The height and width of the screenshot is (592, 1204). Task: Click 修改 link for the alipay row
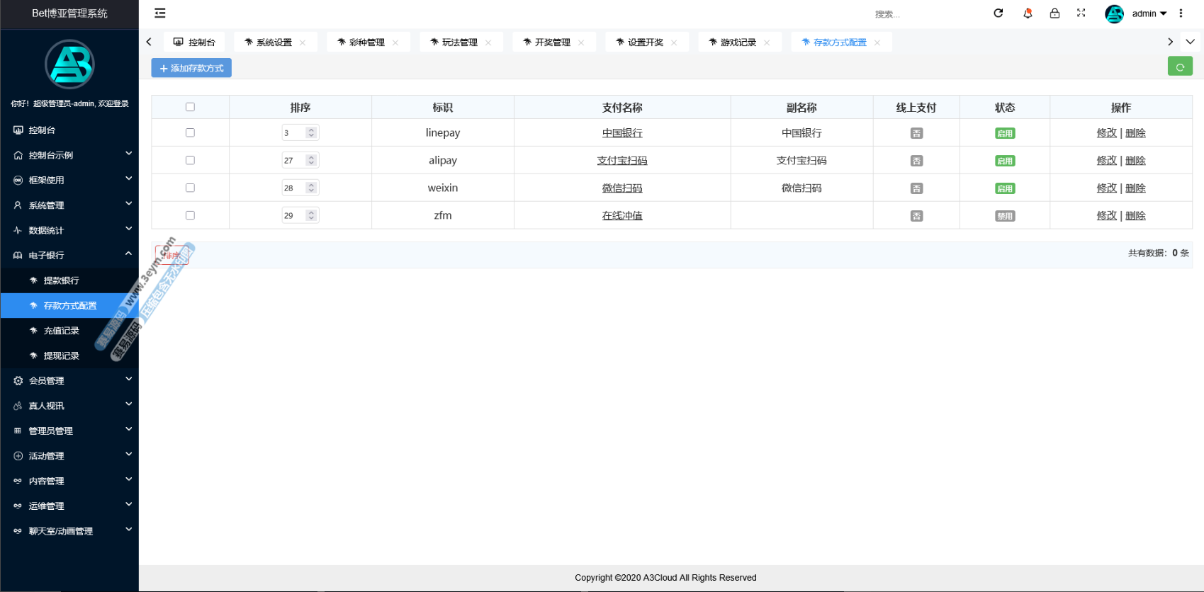click(x=1106, y=160)
